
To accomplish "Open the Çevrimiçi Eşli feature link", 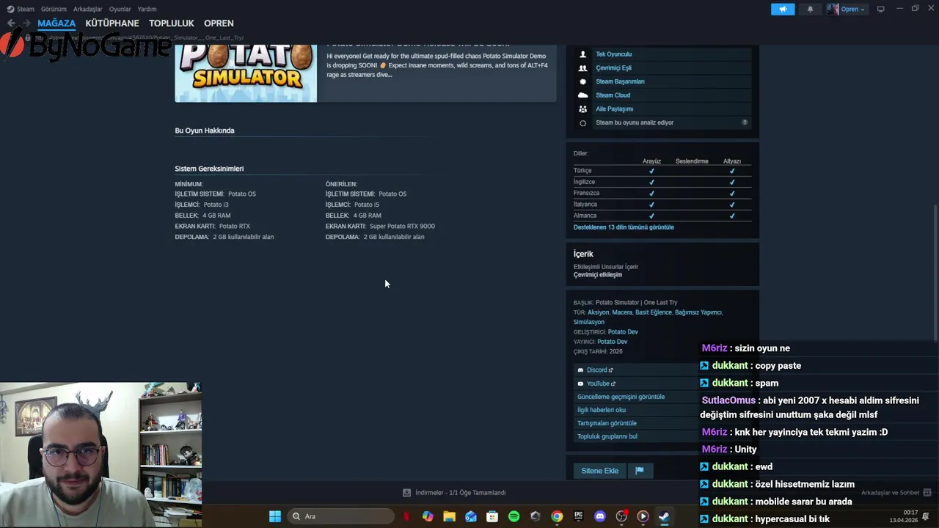I will coord(613,67).
